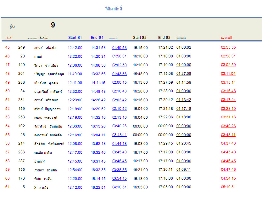Click the S2 time link 01:27:08
The image size is (262, 202).
(184, 74)
